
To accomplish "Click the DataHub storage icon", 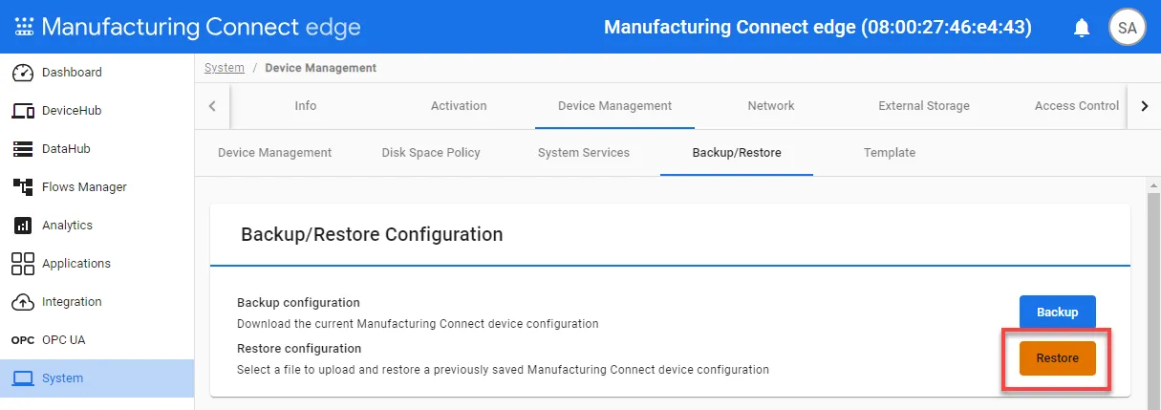I will point(23,149).
